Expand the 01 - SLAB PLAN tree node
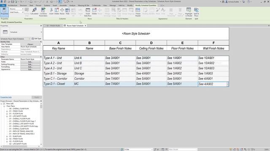The image size is (270, 151). tap(7, 136)
